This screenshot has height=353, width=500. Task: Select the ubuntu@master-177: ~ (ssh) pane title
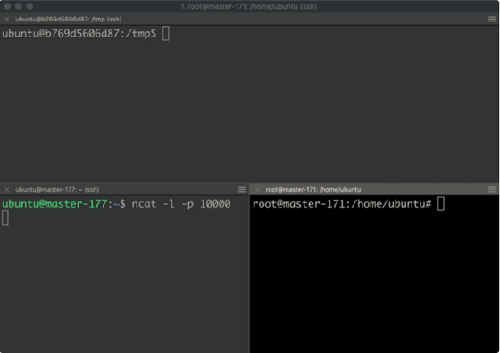coord(57,190)
